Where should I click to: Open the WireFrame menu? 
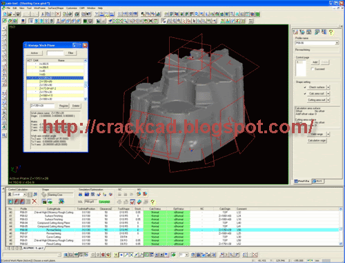(x=39, y=8)
